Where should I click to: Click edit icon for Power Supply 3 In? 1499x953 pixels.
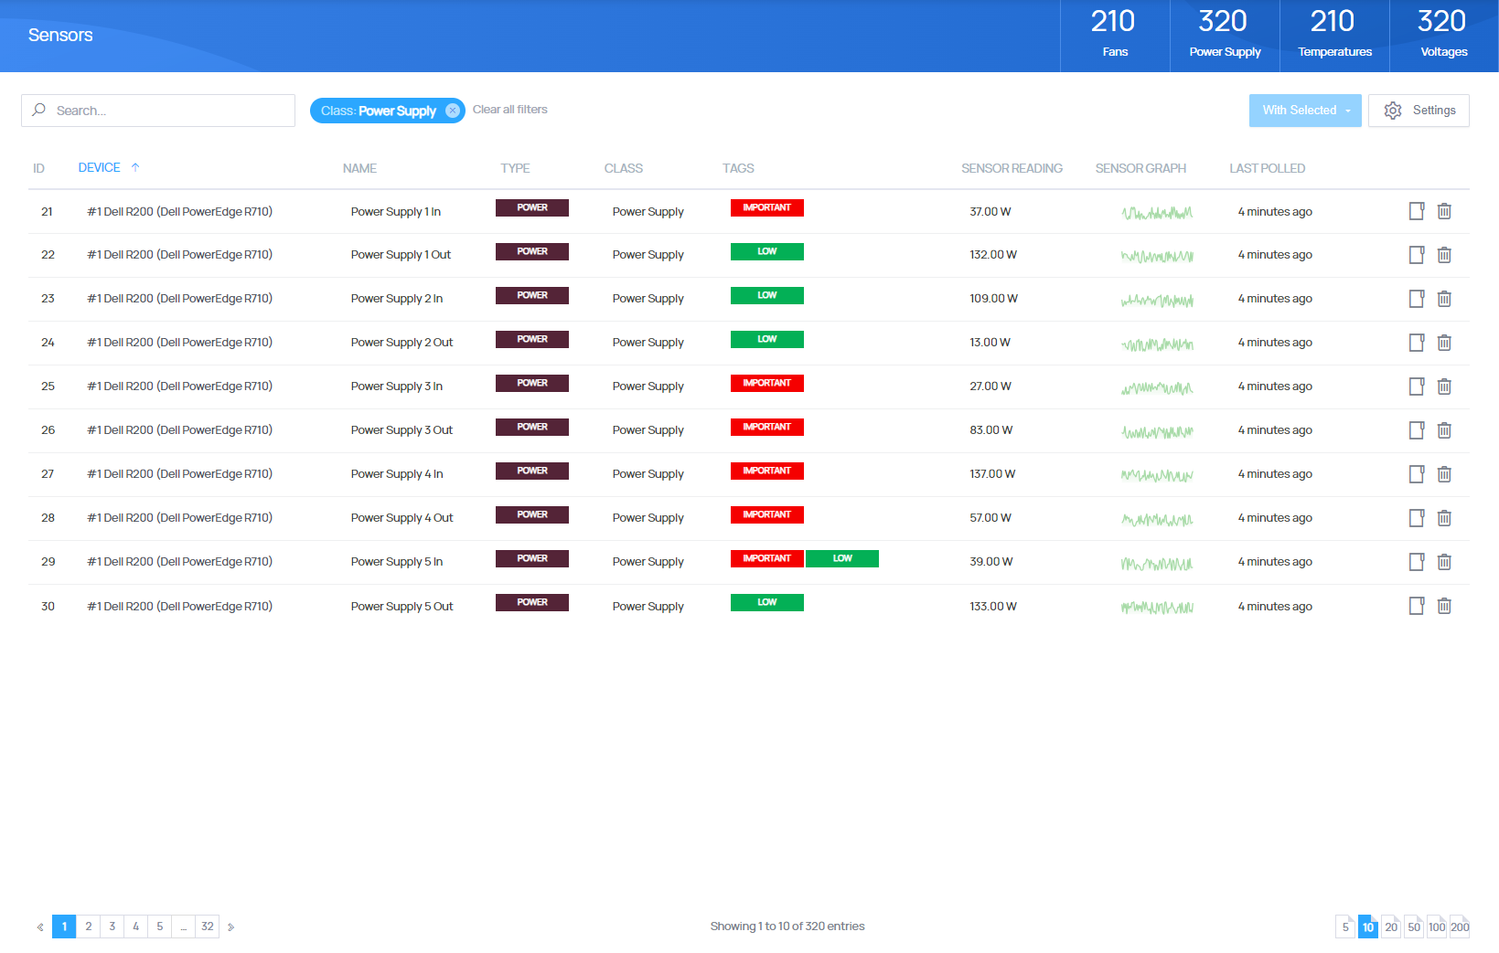point(1417,386)
